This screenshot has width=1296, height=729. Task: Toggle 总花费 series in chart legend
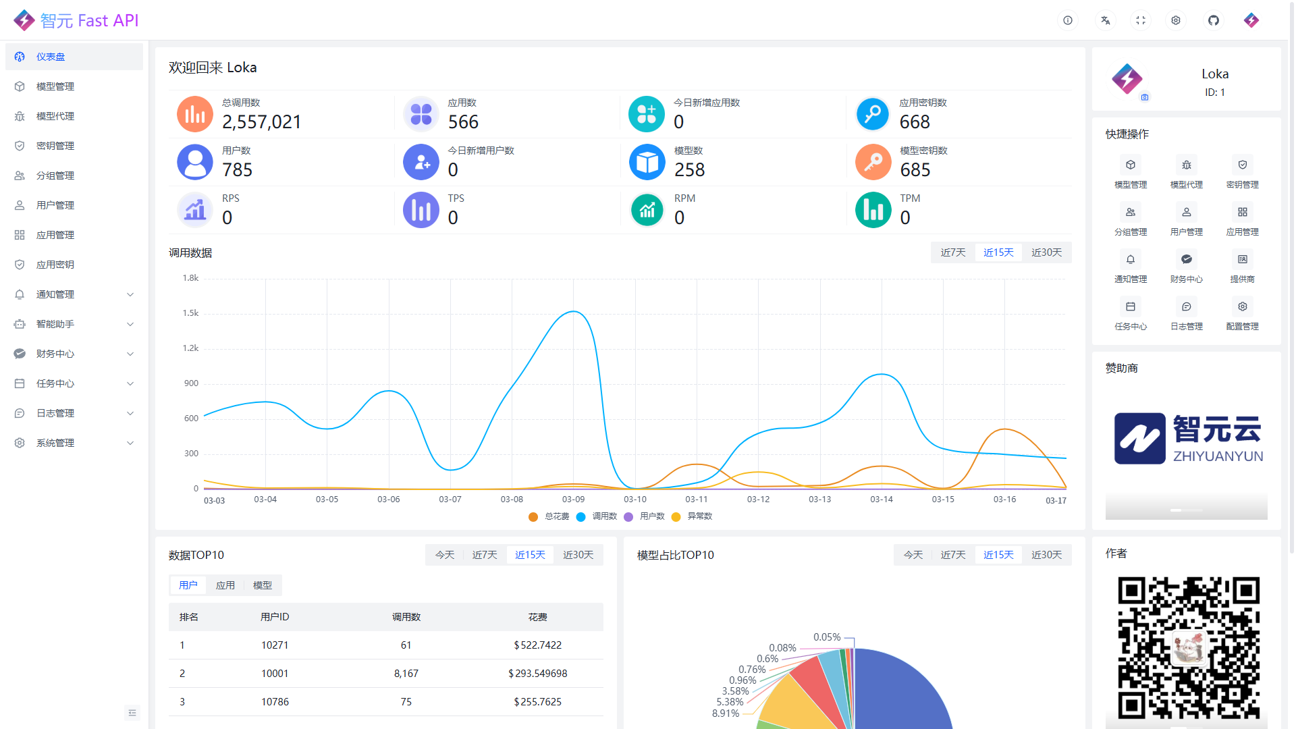coord(549,516)
